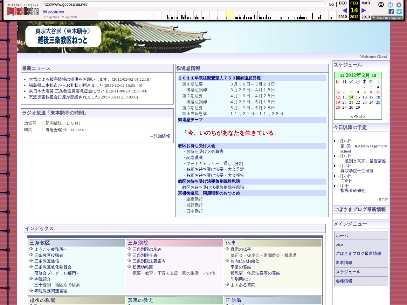Open the 99 captures link

[53, 12]
